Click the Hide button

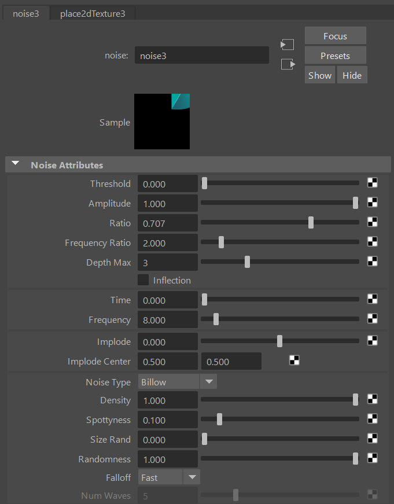pos(352,75)
